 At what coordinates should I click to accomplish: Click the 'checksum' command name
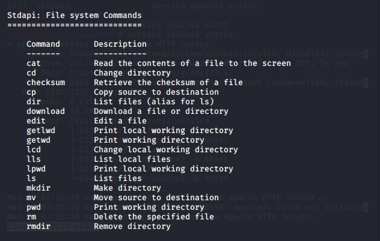(x=46, y=82)
